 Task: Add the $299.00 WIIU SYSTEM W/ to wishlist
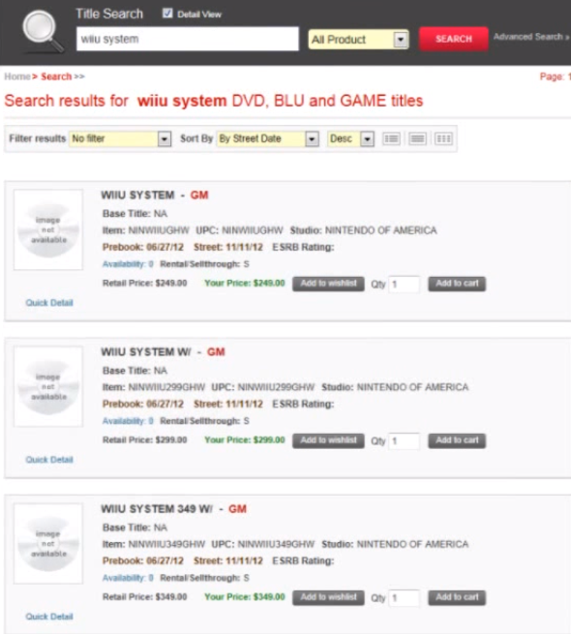[328, 440]
